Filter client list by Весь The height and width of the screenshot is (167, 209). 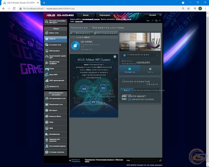point(127,90)
